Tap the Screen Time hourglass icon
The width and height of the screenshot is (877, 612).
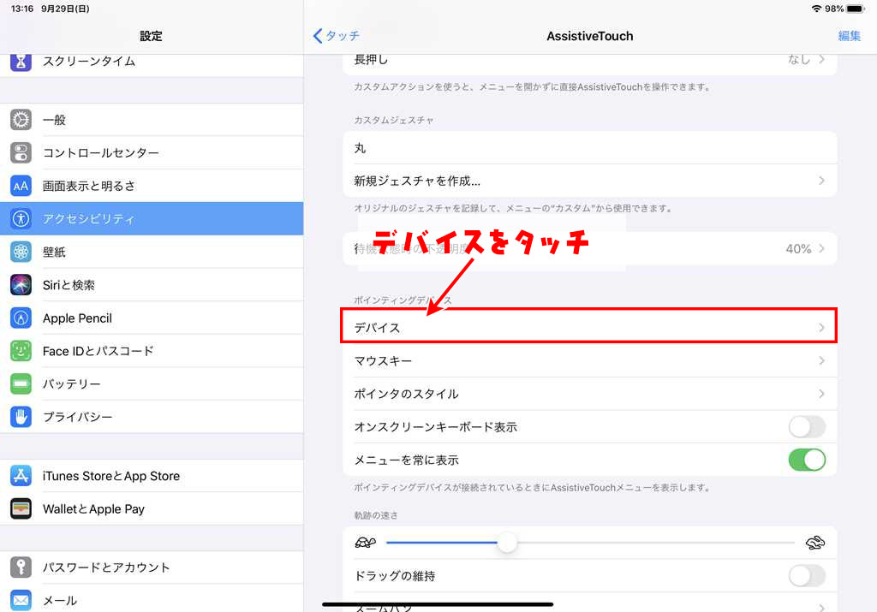21,62
